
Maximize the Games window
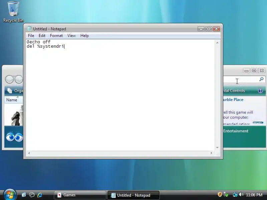coord(254,71)
